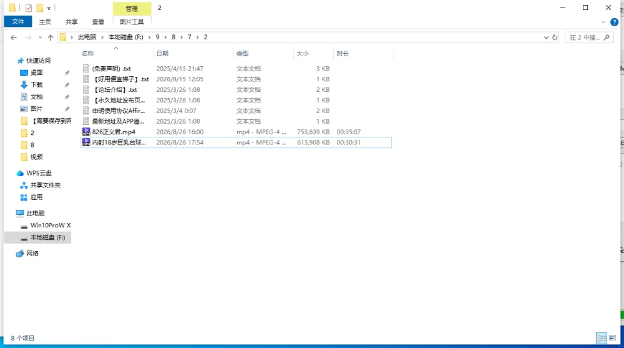
Task: Expand the chevron after 本地磁盘 (F:) in breadcrumb
Action: tap(149, 37)
